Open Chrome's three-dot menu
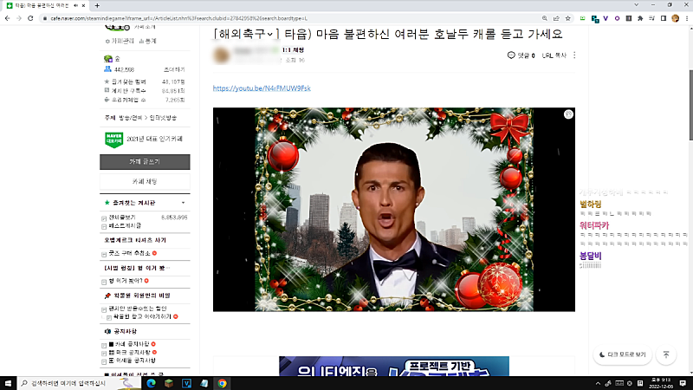693x390 pixels. click(687, 18)
